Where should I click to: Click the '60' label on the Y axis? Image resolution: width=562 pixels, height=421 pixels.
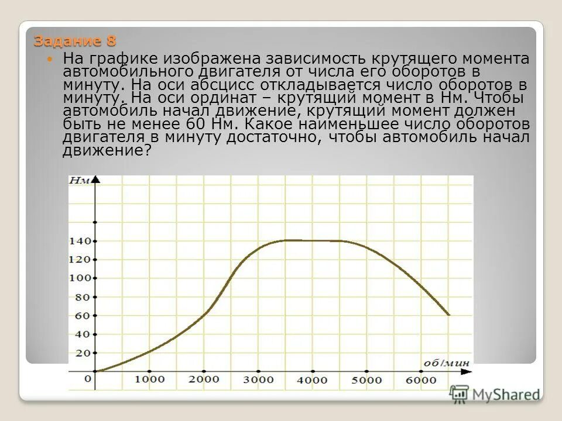(x=83, y=316)
